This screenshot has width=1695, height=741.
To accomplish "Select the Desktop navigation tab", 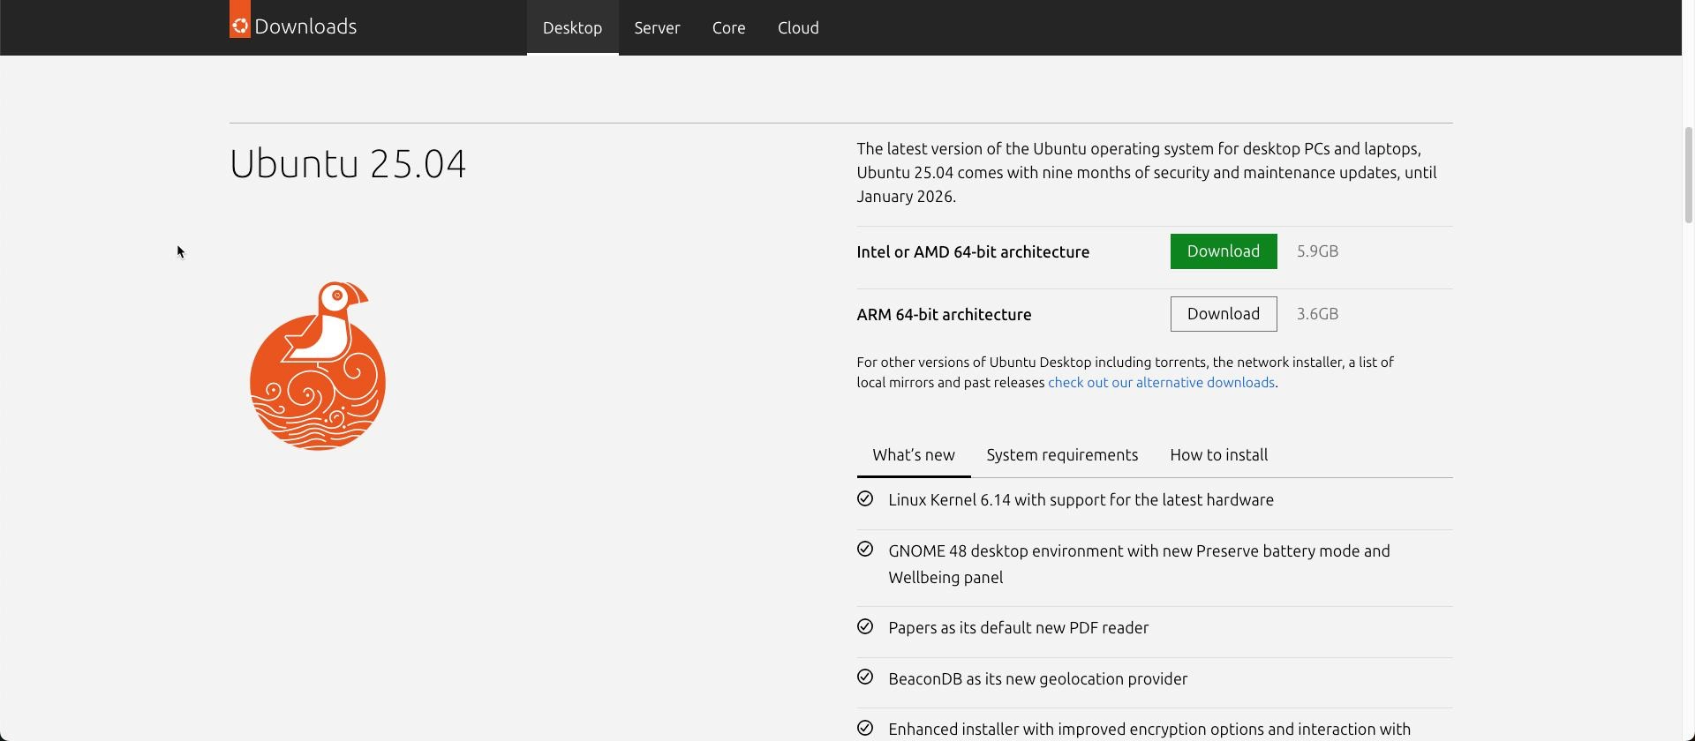I will 572,27.
